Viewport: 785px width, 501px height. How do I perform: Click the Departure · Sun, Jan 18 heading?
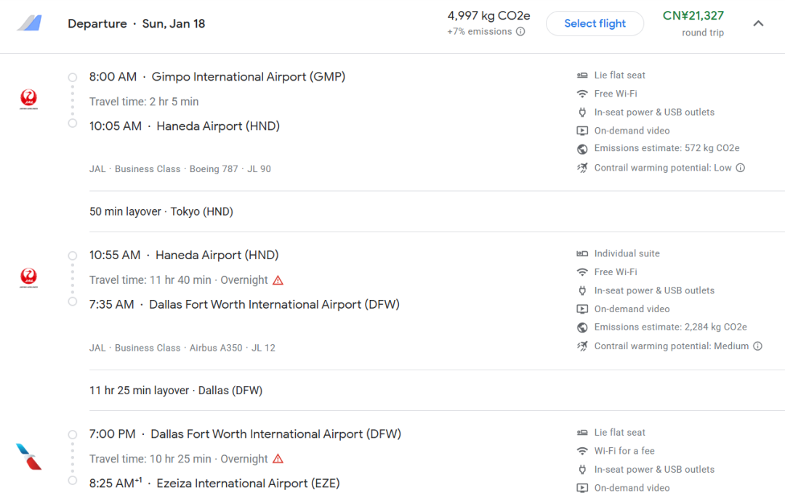[x=136, y=24]
